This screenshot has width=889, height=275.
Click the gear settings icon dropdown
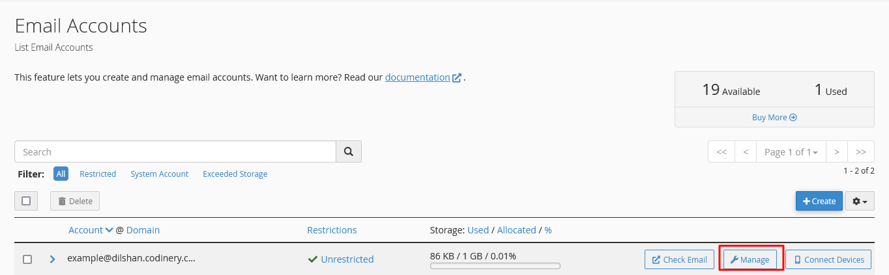[x=860, y=201]
